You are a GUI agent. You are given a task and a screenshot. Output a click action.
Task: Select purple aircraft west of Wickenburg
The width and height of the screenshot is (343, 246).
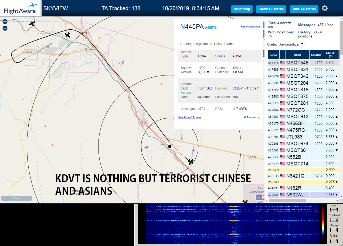tap(48, 46)
